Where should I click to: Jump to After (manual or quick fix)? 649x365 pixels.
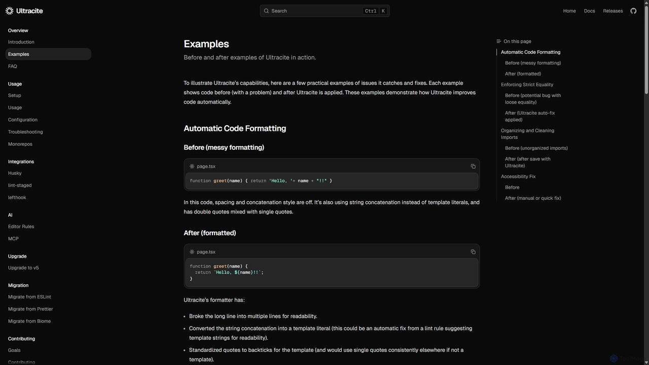tap(533, 198)
